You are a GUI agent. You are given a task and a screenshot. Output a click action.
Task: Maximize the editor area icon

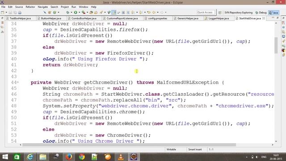tap(278, 18)
